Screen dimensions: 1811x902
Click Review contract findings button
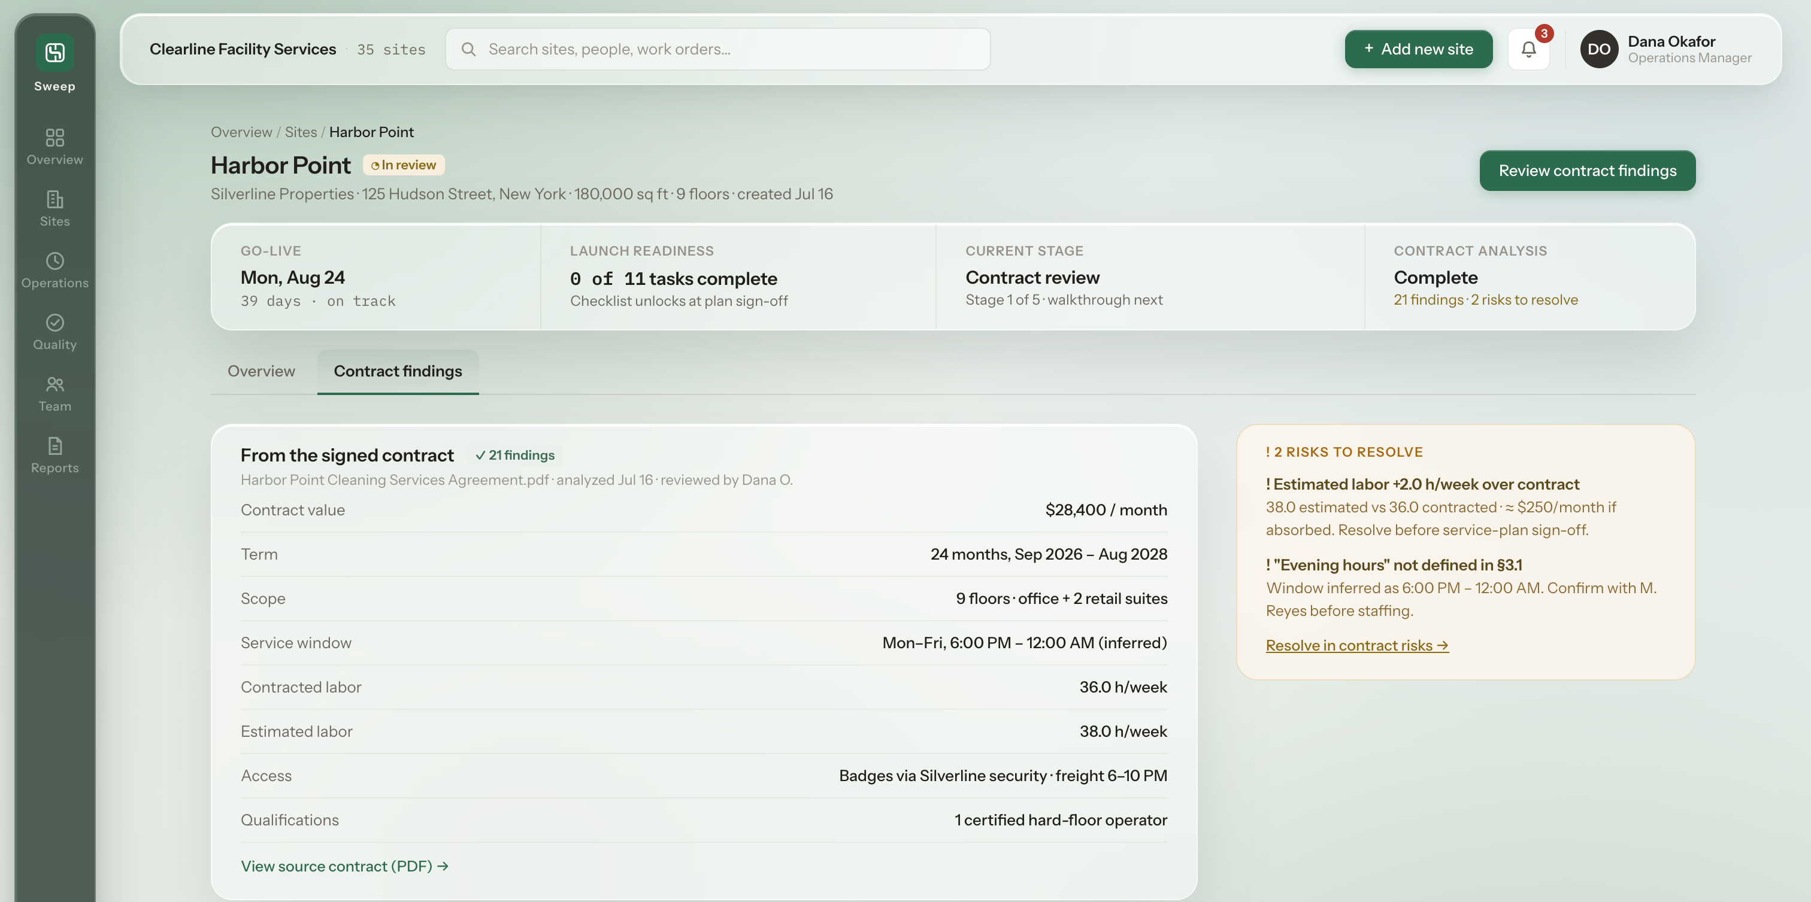tap(1587, 171)
